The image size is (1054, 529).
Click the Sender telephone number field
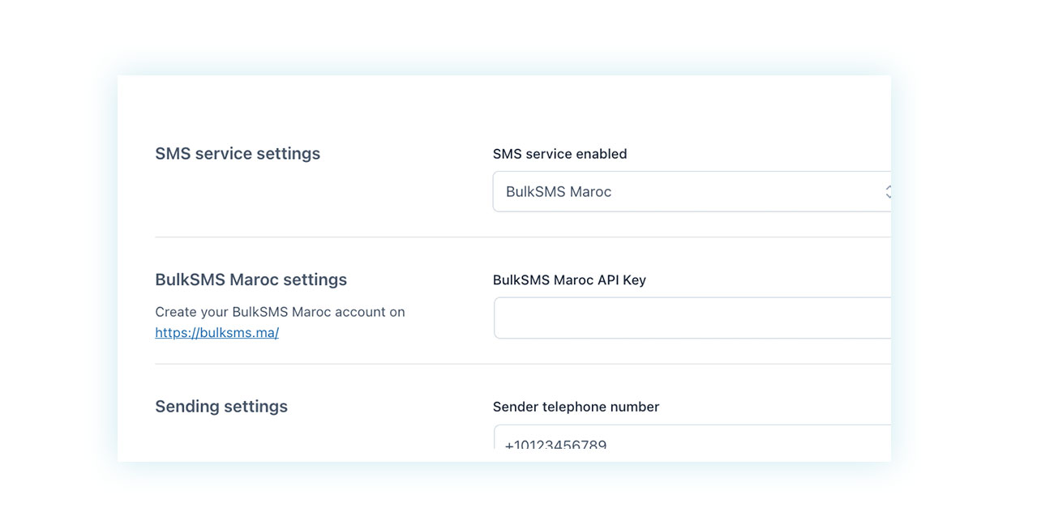click(692, 437)
